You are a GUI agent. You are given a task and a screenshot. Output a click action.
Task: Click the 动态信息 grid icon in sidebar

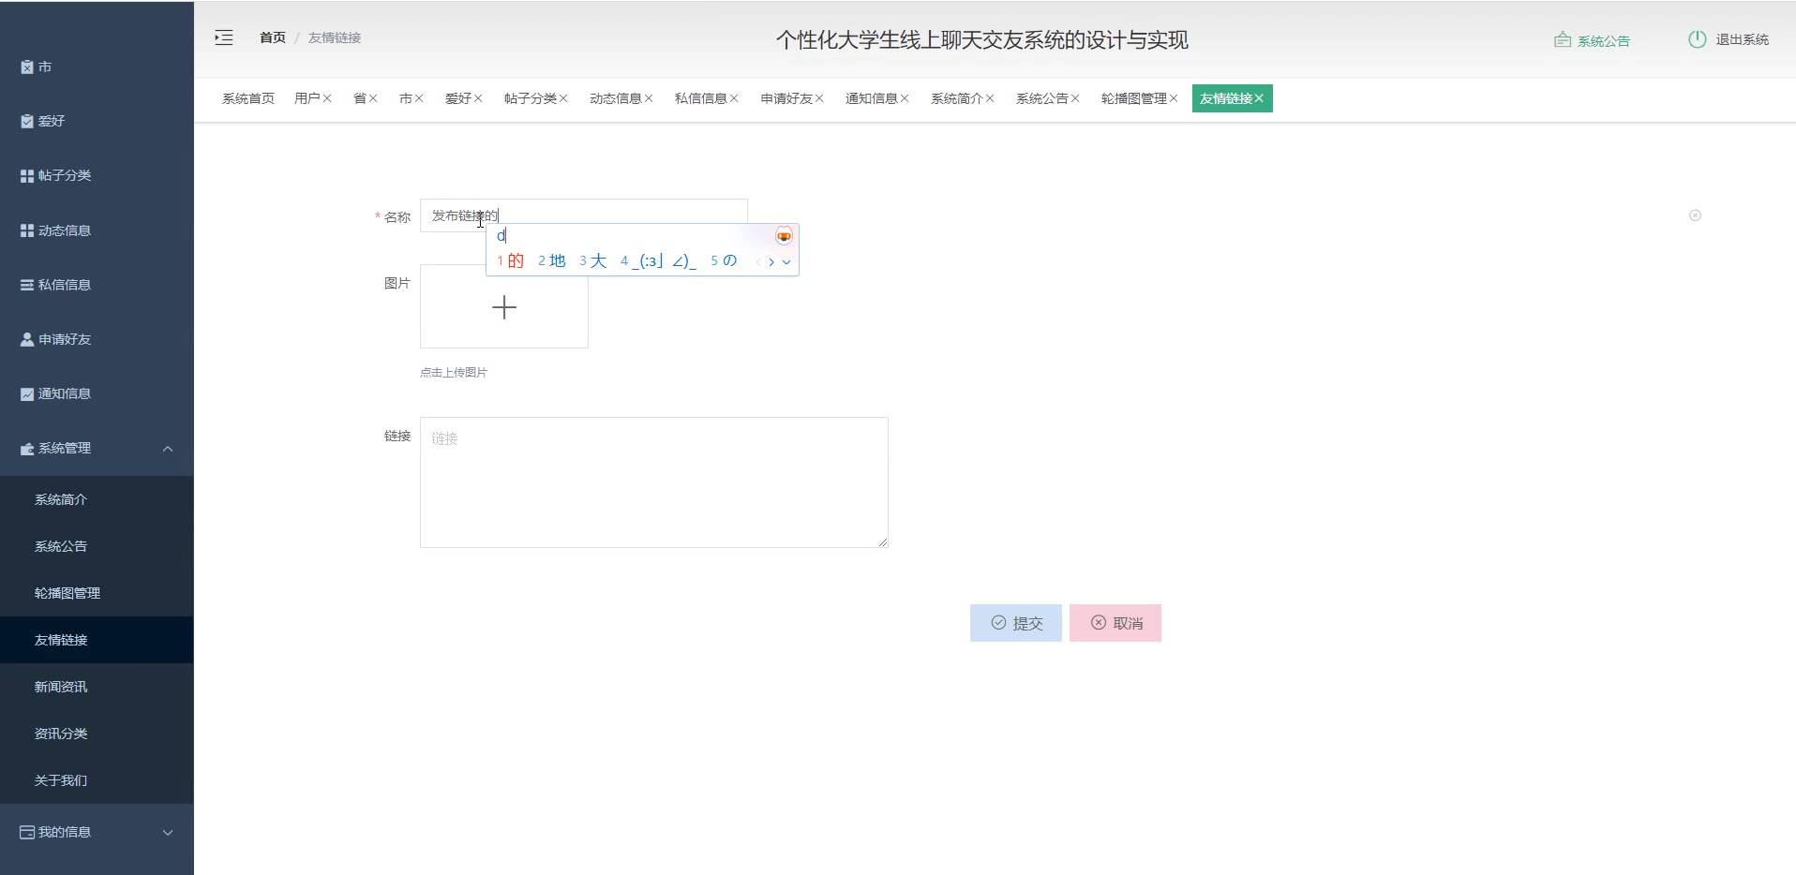click(27, 230)
